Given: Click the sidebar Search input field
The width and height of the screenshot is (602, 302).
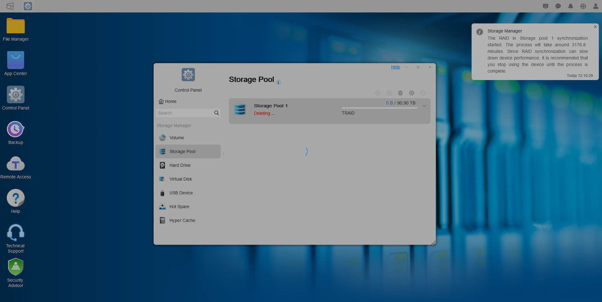Looking at the screenshot, I should pyautogui.click(x=184, y=113).
